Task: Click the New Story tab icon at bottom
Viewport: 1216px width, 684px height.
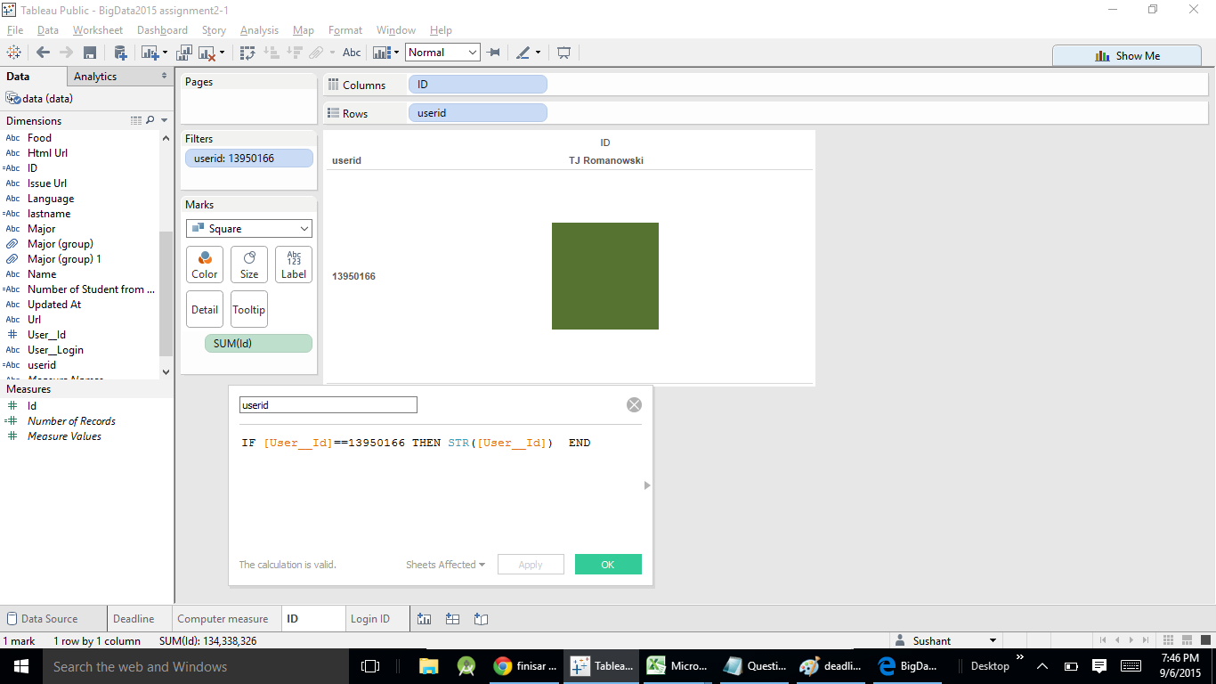Action: click(482, 619)
